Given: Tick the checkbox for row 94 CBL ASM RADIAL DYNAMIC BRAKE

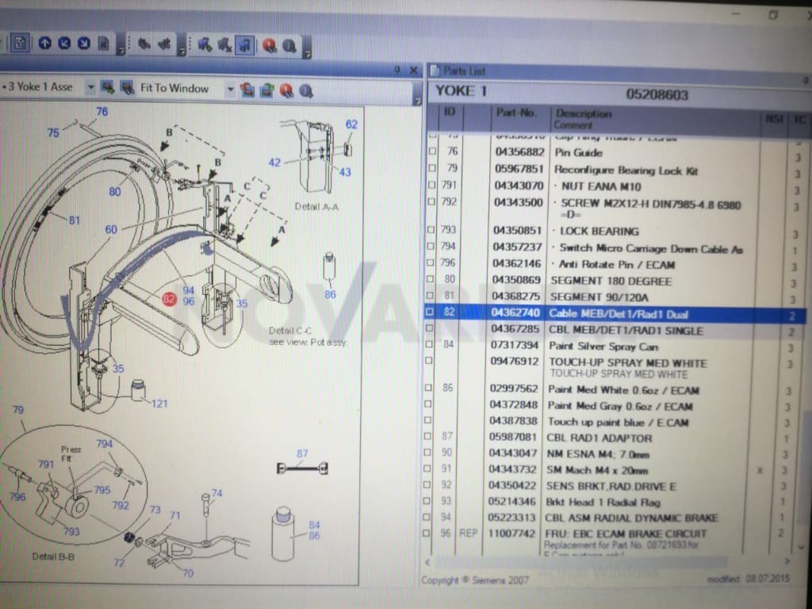Looking at the screenshot, I should (427, 517).
